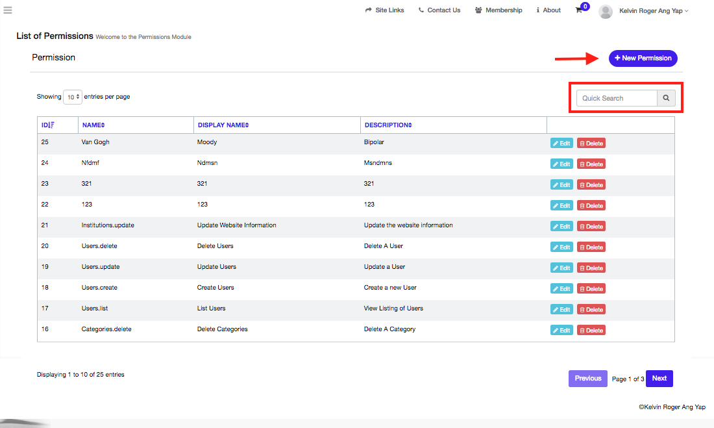Viewport: 714px width, 428px height.
Task: Go to Next page of results
Action: 659,379
